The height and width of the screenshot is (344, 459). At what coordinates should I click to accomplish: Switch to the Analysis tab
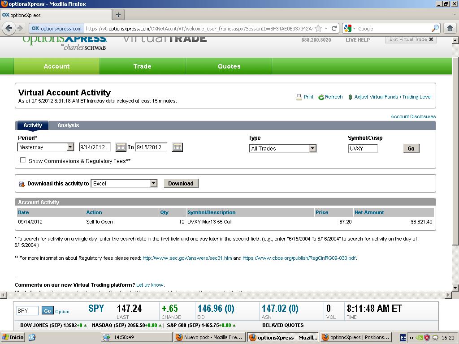tap(68, 125)
